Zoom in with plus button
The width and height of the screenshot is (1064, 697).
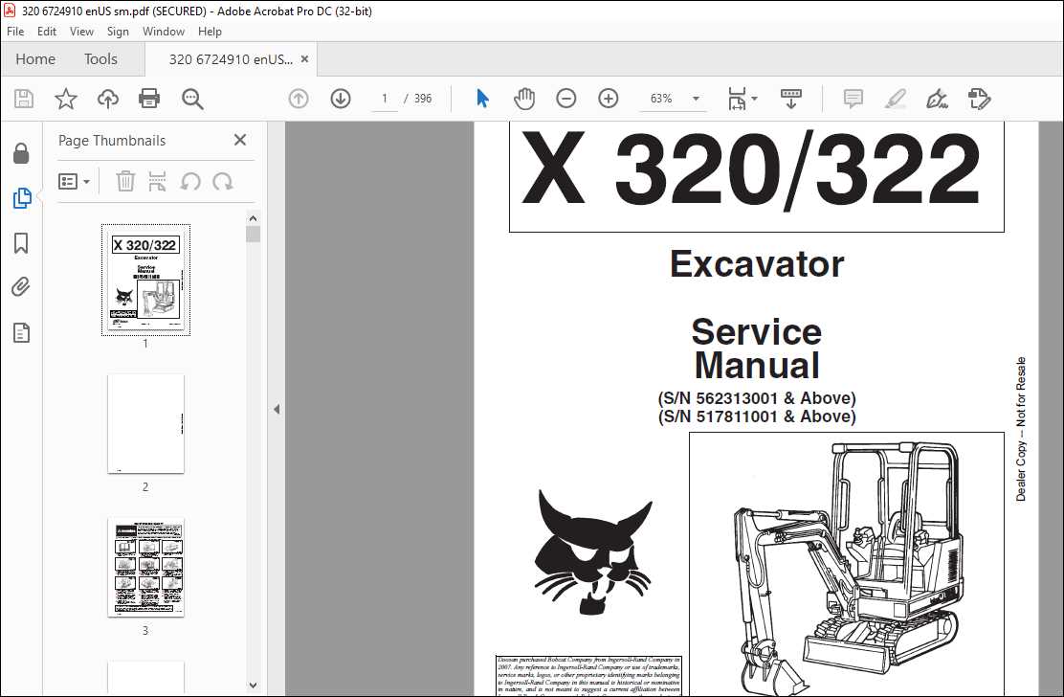[608, 99]
